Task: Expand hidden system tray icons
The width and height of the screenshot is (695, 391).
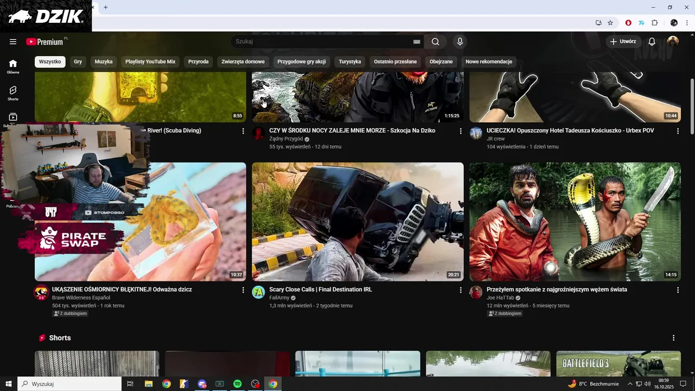Action: pyautogui.click(x=630, y=384)
